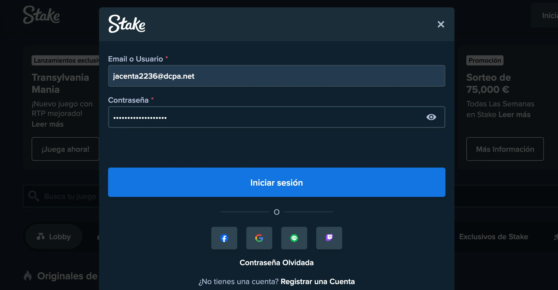Image resolution: width=558 pixels, height=290 pixels.
Task: Select the Exclusivos de Stake tab
Action: point(494,237)
